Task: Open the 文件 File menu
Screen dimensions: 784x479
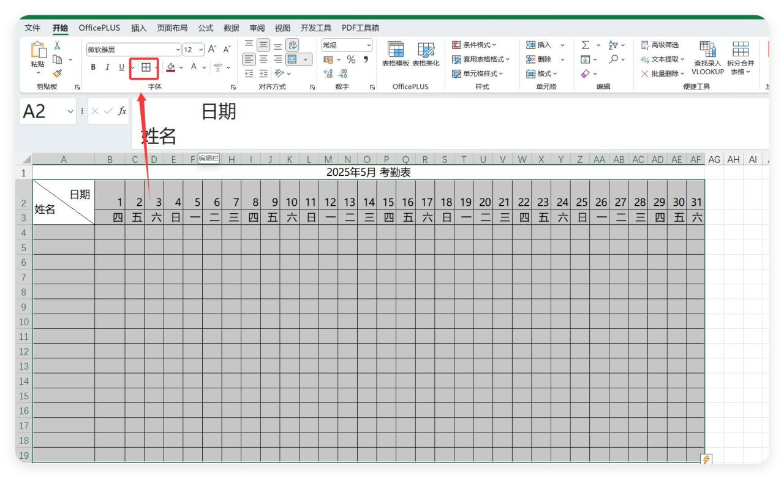Action: pyautogui.click(x=32, y=28)
